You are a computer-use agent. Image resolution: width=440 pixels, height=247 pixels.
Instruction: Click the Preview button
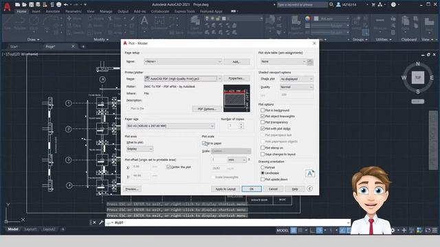point(132,189)
